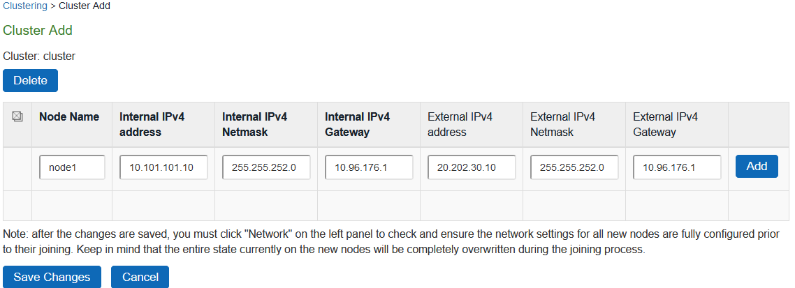Click the Add button for node1
The width and height of the screenshot is (795, 288).
tap(757, 167)
